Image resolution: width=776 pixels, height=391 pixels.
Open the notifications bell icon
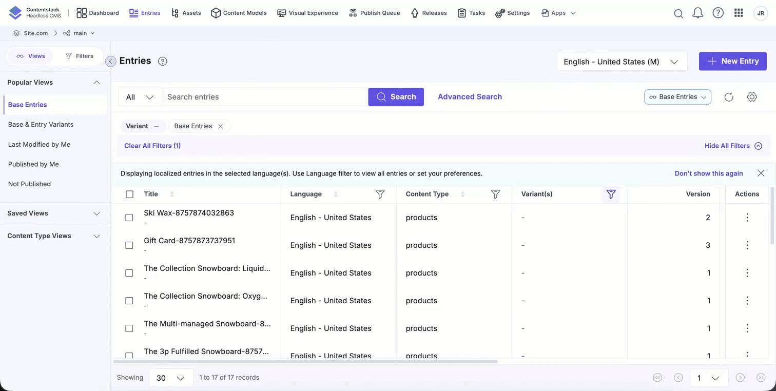point(697,13)
